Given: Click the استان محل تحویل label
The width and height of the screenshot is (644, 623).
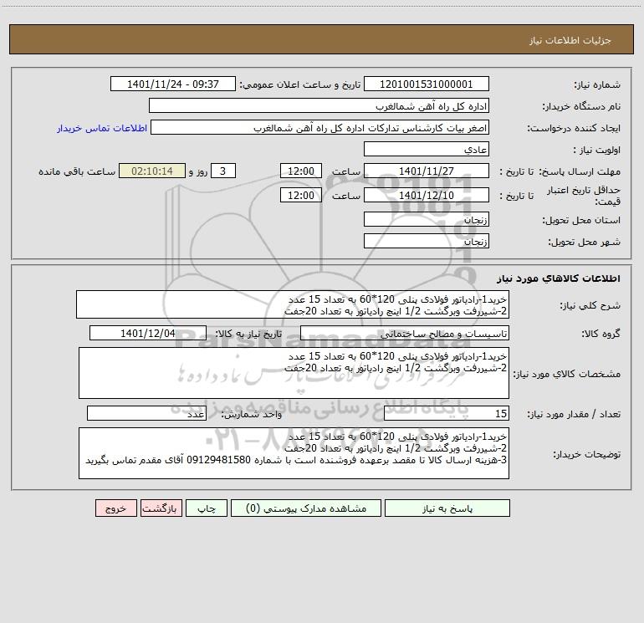Looking at the screenshot, I should pyautogui.click(x=581, y=221).
